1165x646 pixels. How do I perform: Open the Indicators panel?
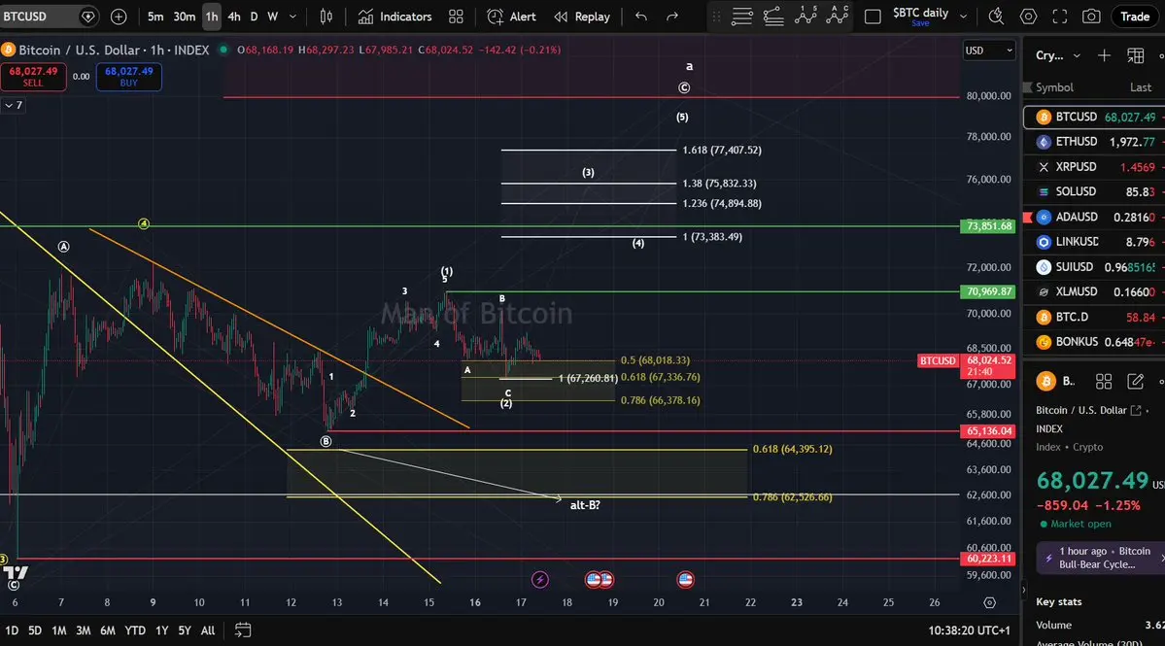coord(394,17)
